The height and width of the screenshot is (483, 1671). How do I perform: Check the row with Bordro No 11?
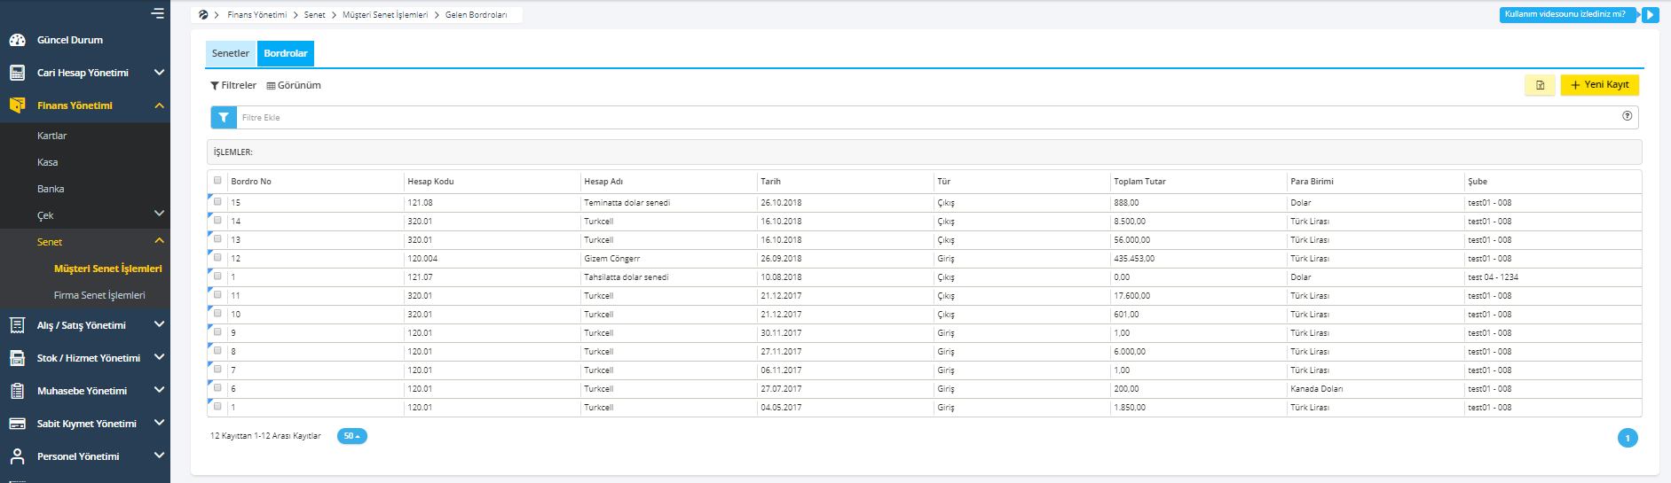pos(217,295)
